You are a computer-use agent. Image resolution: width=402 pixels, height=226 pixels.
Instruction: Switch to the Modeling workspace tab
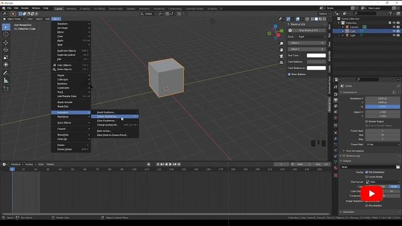(x=71, y=9)
